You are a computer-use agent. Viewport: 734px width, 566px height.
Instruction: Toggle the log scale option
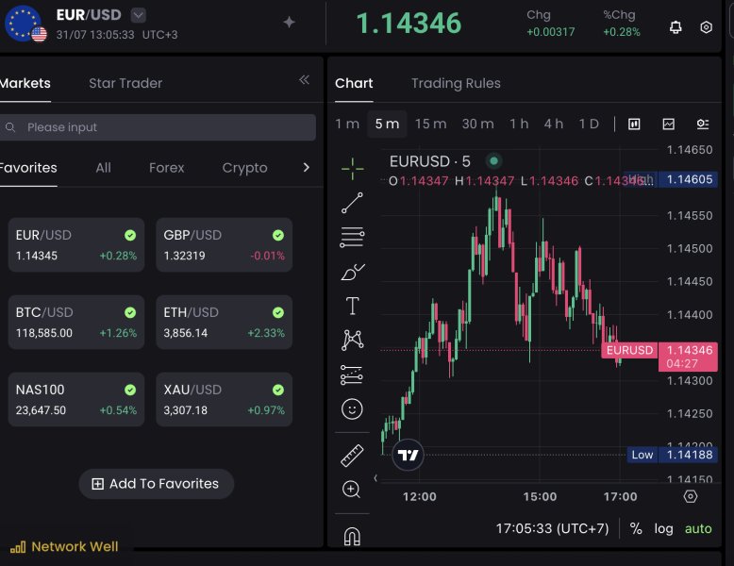coord(664,528)
